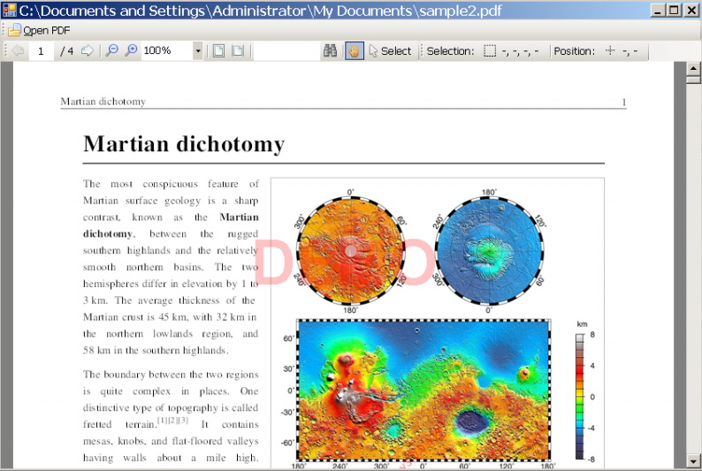Image resolution: width=702 pixels, height=471 pixels.
Task: Zoom in with the plus magnifier
Action: point(131,50)
